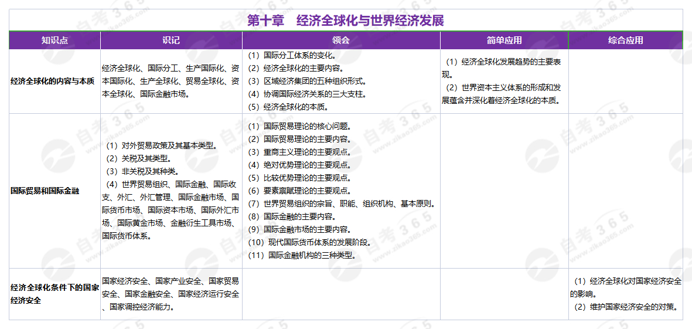Viewport: 692px width, 329px height.
Task: Select the 识记 column header
Action: [171, 40]
